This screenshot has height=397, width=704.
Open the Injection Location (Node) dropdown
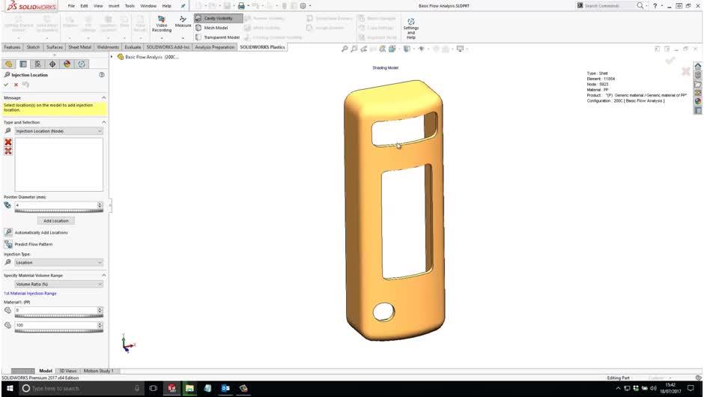(58, 131)
